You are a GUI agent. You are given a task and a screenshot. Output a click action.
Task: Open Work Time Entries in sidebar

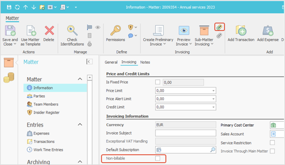(x=48, y=150)
